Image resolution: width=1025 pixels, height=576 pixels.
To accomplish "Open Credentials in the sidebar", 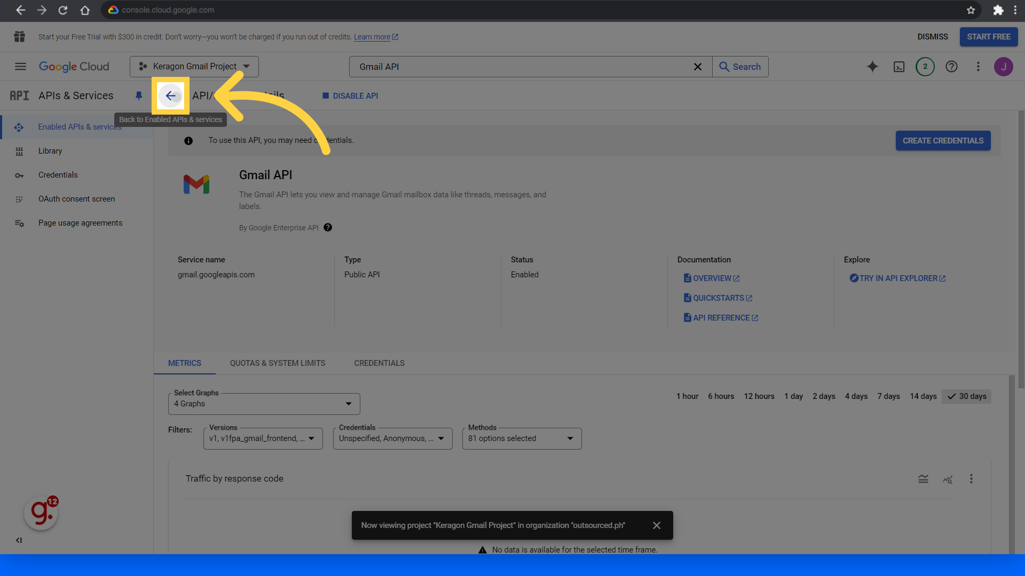I will click(77, 175).
